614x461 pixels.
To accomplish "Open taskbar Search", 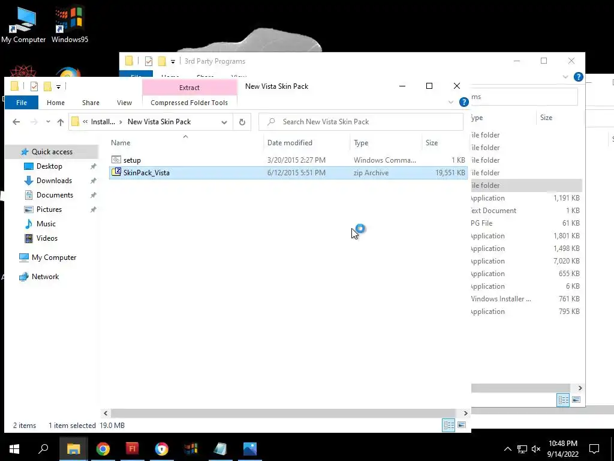I will click(43, 449).
